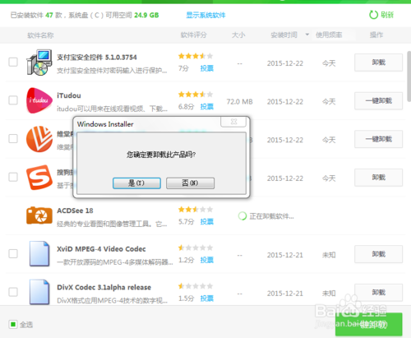Viewport: 411px width, 338px height.
Task: Click the vertical scrollbar thumb of the list
Action: (x=409, y=76)
